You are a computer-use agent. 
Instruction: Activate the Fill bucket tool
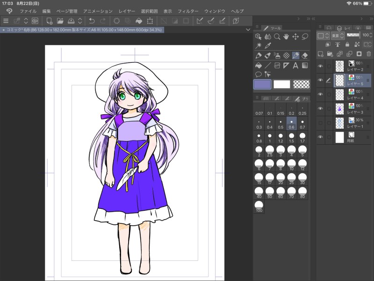point(259,66)
